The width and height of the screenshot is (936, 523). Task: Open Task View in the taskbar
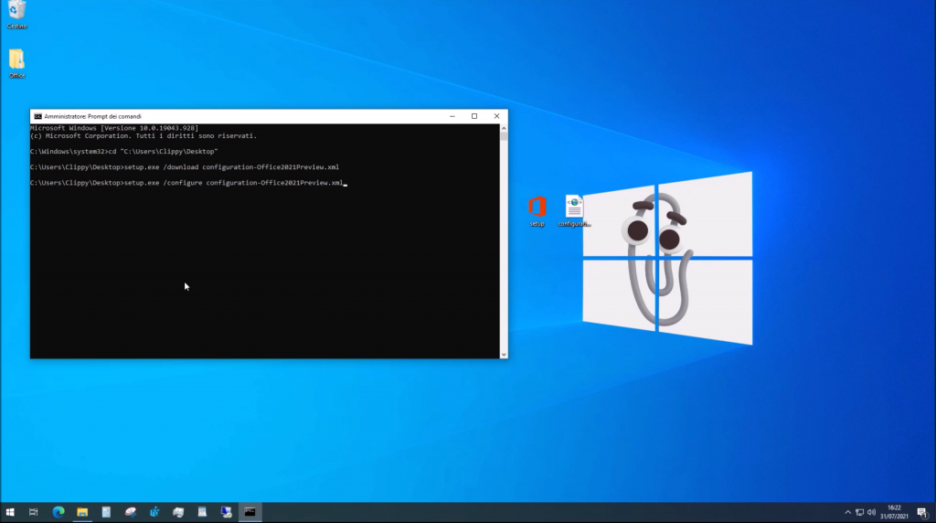coord(34,512)
